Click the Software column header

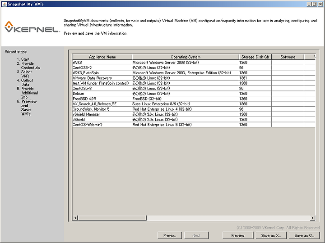(x=288, y=57)
